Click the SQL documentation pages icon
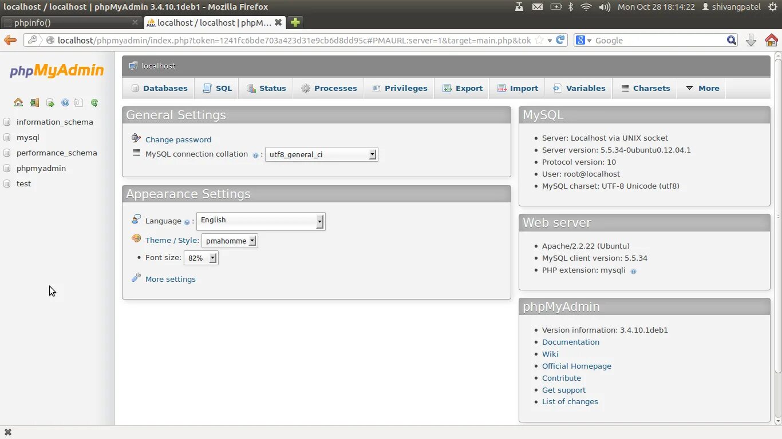Viewport: 782px width, 439px height. click(79, 103)
